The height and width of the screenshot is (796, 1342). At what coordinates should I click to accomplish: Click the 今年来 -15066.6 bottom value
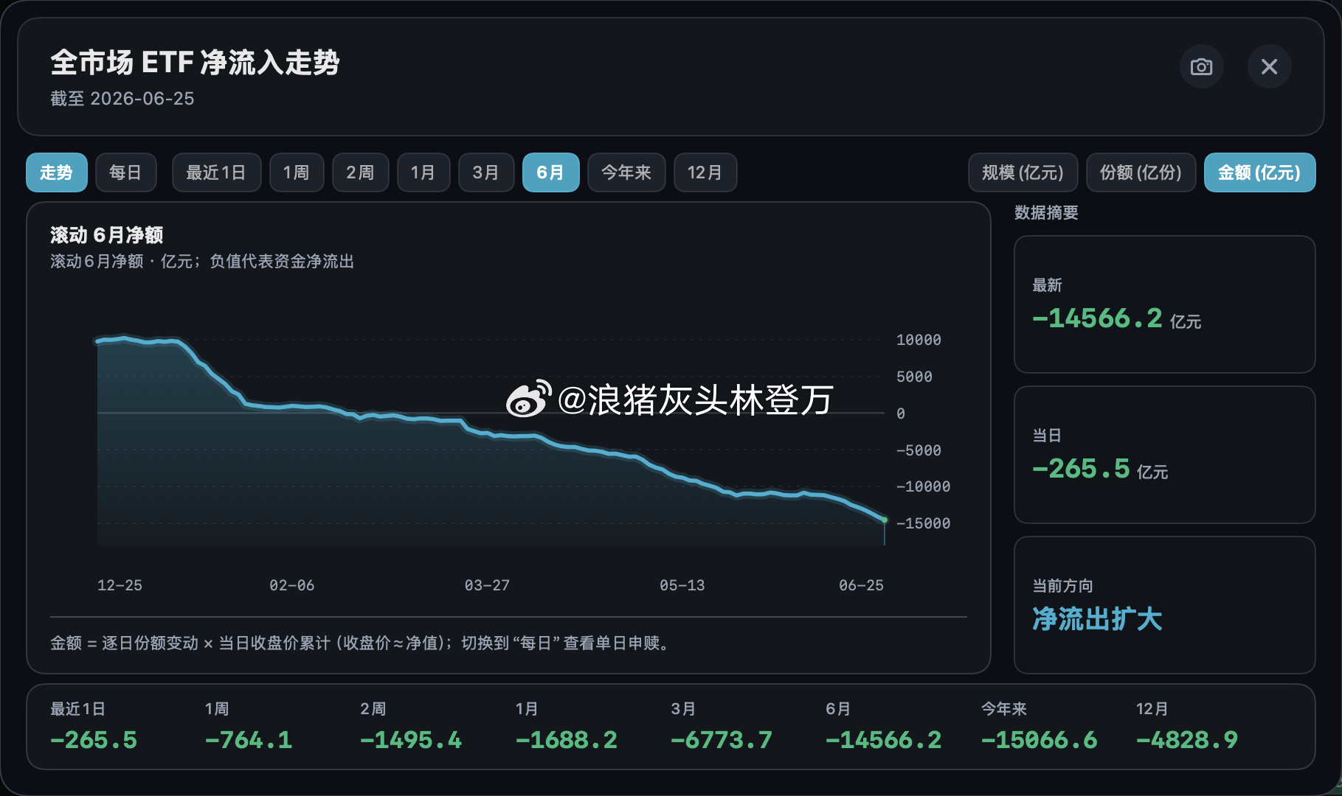(x=1040, y=740)
